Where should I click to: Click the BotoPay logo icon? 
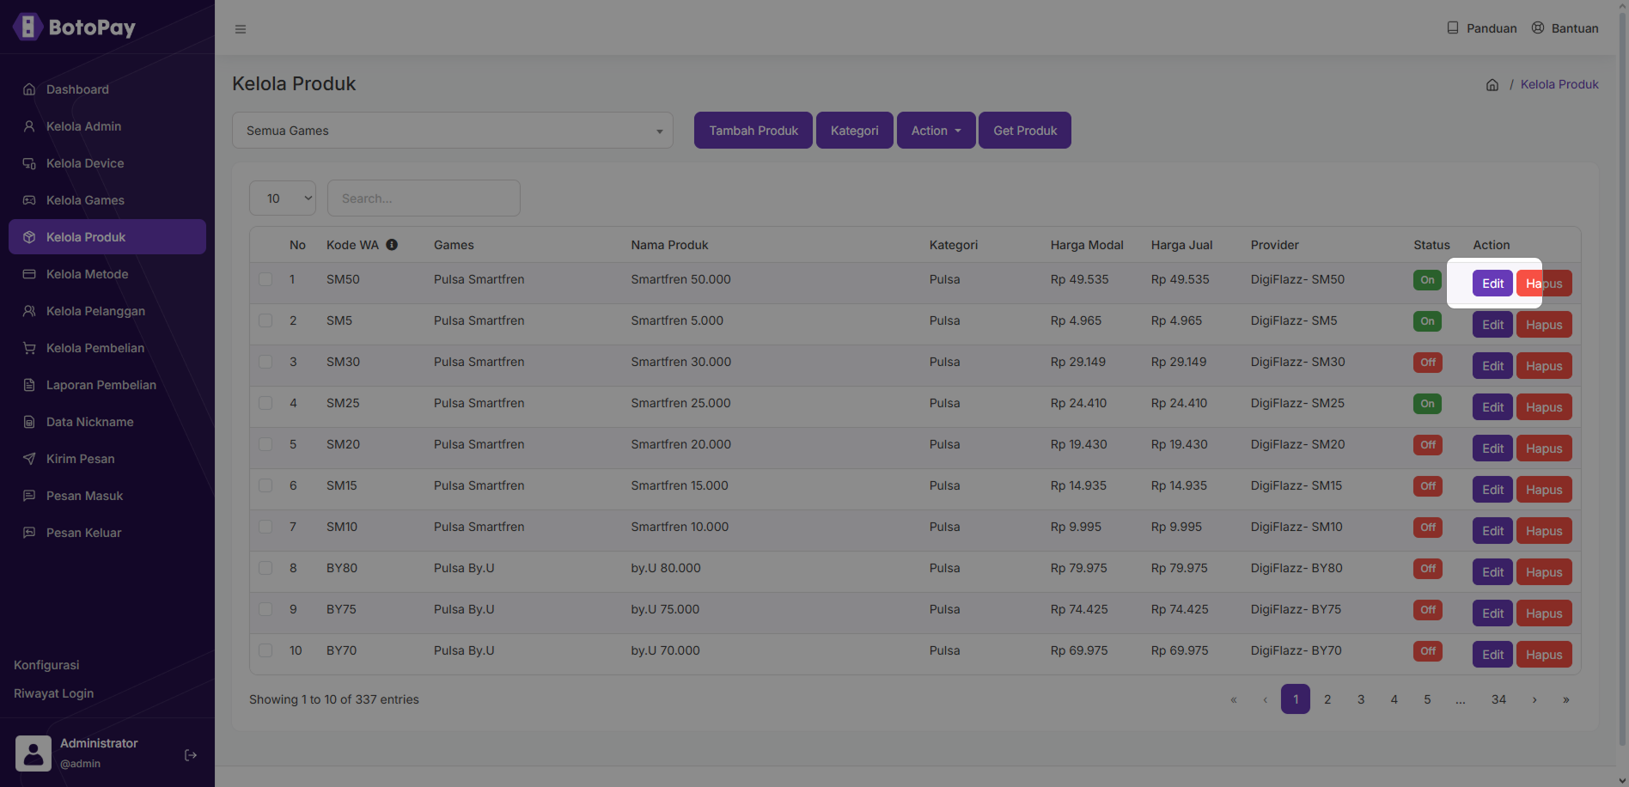27,27
